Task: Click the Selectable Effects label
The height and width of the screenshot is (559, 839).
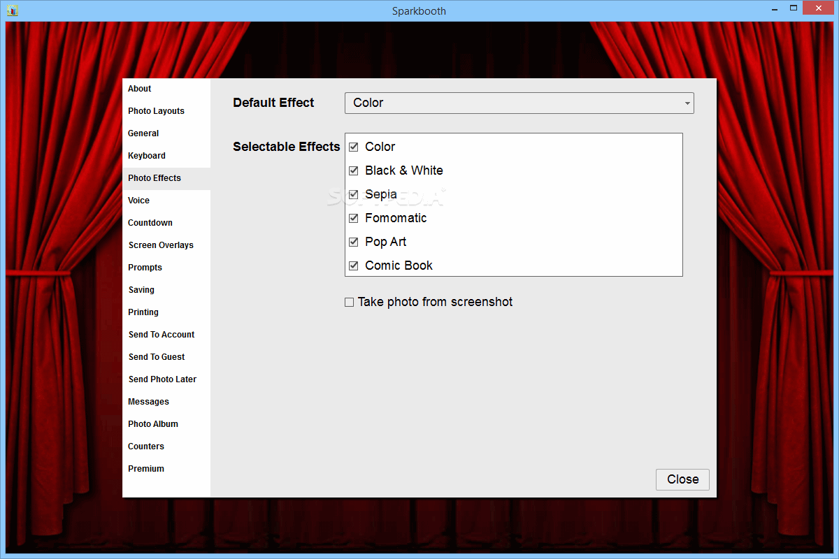Action: 287,147
